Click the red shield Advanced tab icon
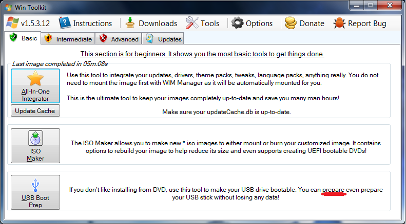This screenshot has height=224, width=406. [x=103, y=39]
